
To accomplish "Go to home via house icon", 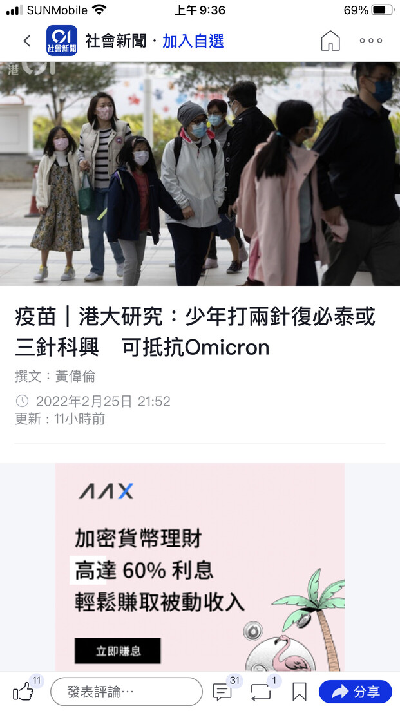I will (x=330, y=41).
